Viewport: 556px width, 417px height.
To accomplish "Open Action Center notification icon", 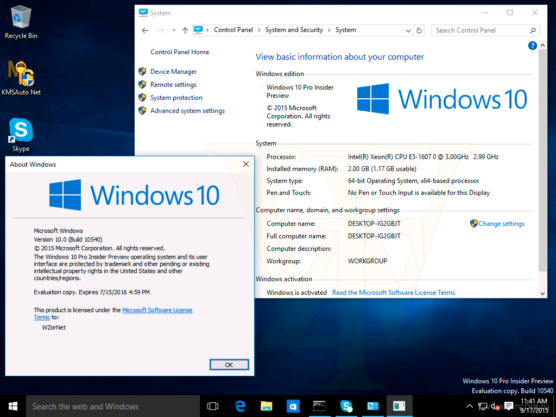I will 508,406.
